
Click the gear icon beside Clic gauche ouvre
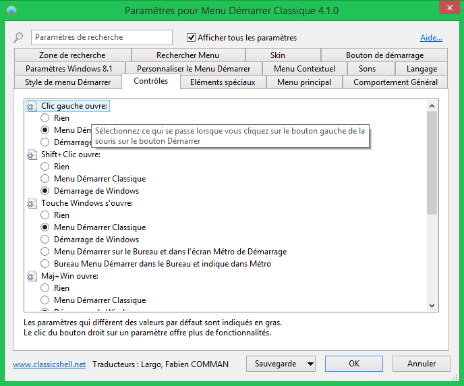[x=31, y=106]
